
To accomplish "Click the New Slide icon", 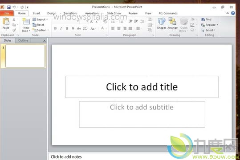I will point(26,21).
